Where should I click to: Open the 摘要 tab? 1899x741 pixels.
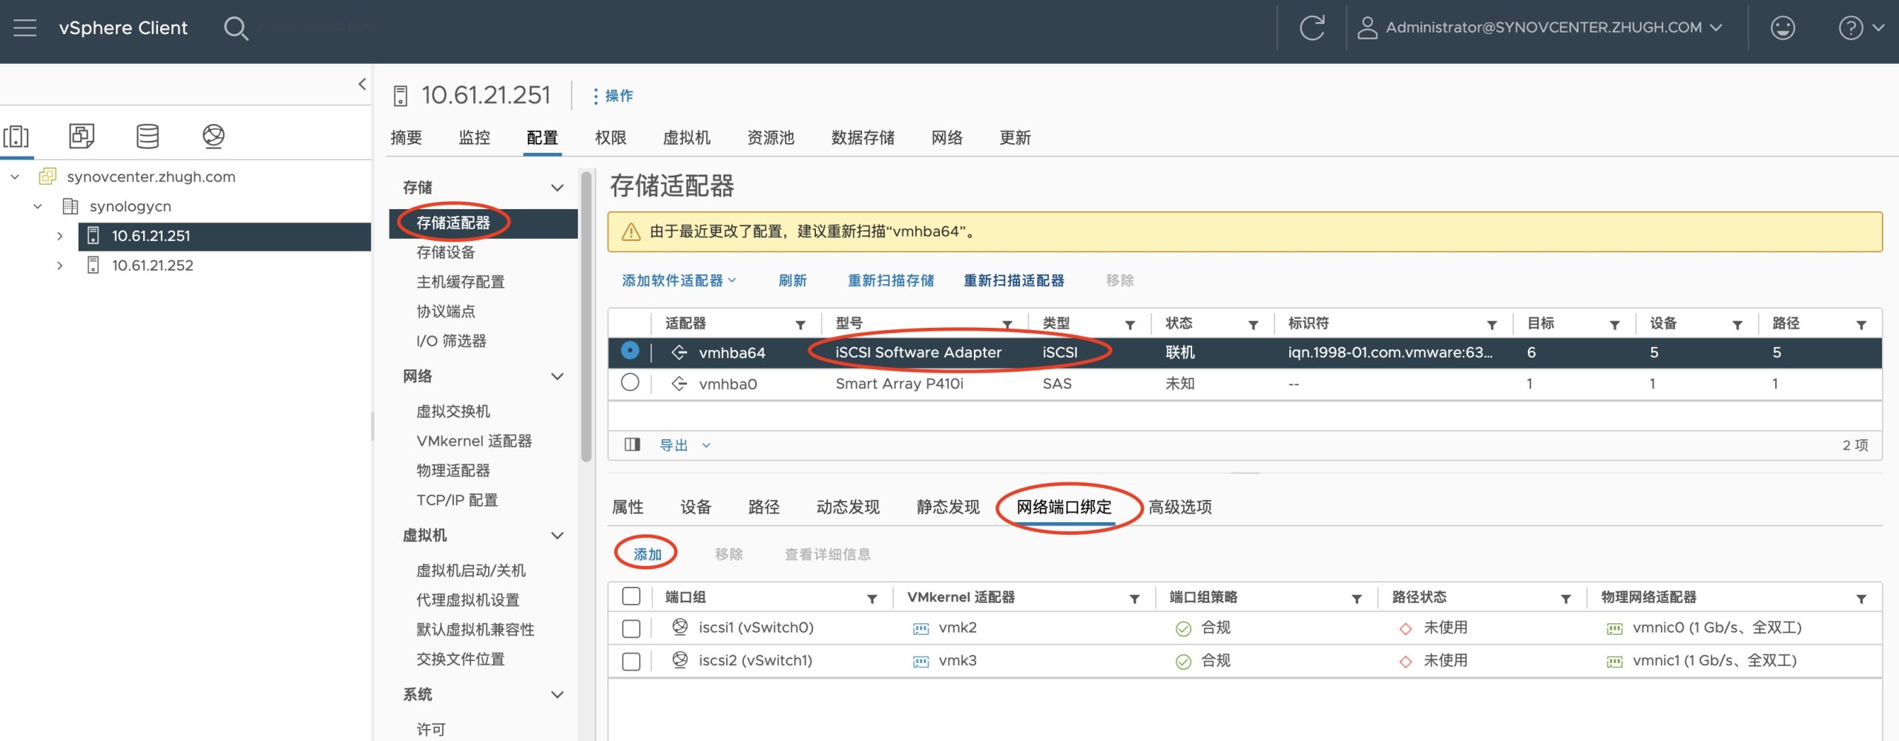(406, 138)
